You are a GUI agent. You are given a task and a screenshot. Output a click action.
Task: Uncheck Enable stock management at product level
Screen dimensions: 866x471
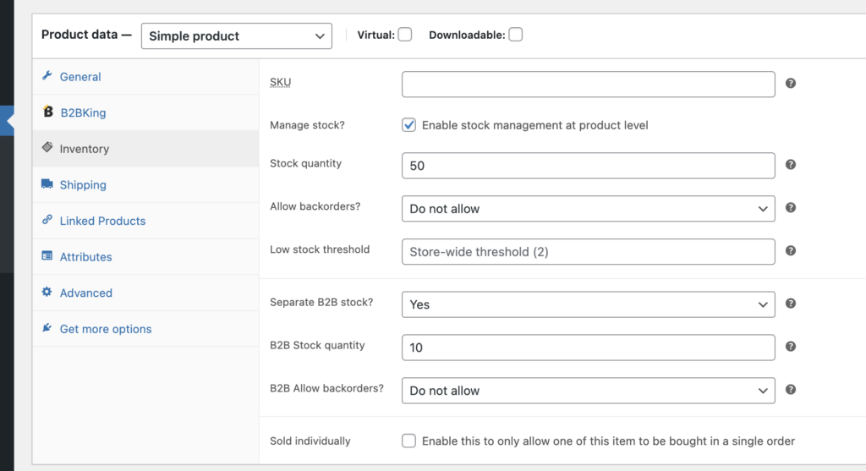point(408,125)
